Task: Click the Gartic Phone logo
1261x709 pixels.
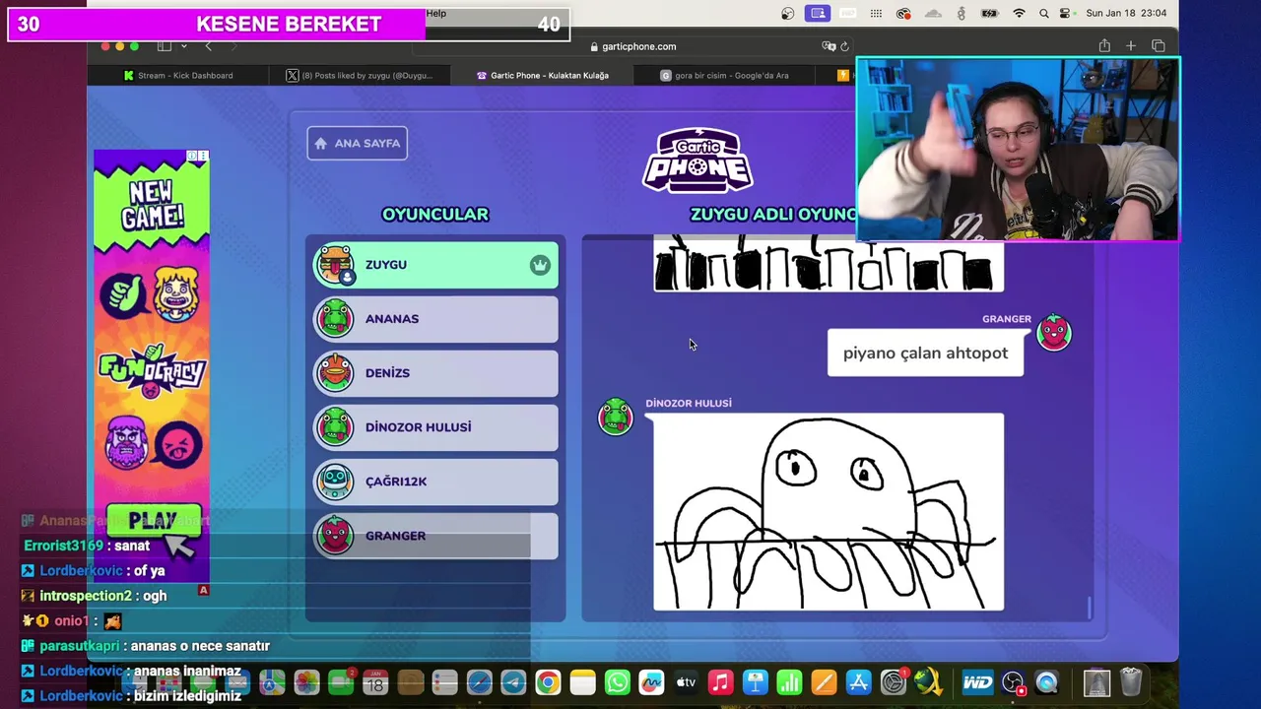Action: 697,160
